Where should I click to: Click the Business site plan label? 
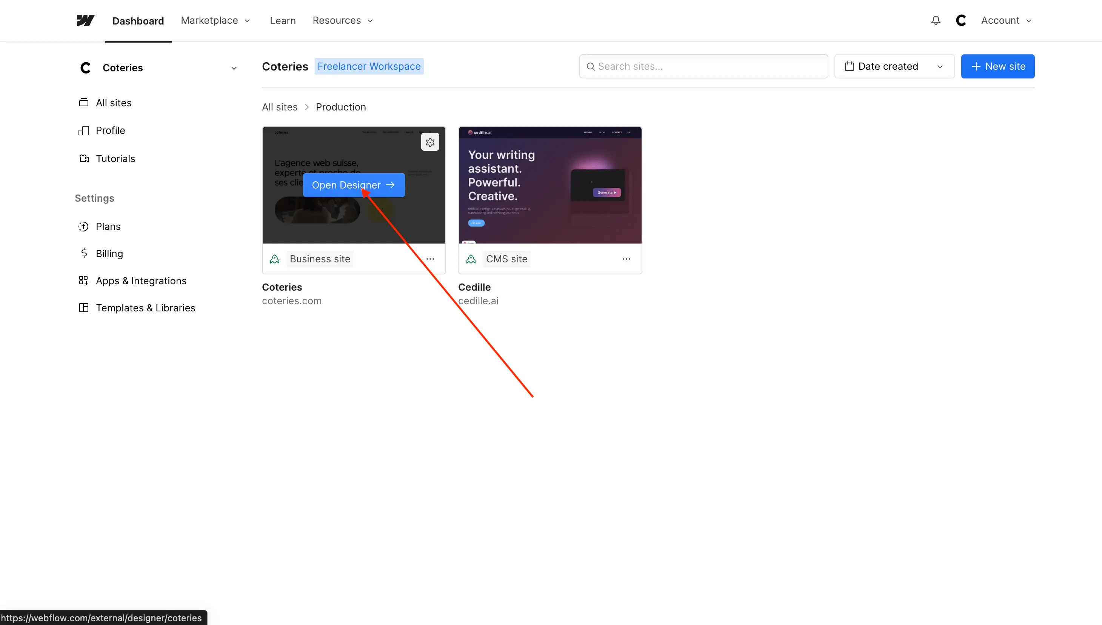tap(320, 259)
